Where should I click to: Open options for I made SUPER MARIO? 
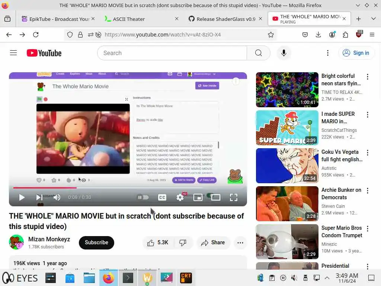(x=367, y=115)
